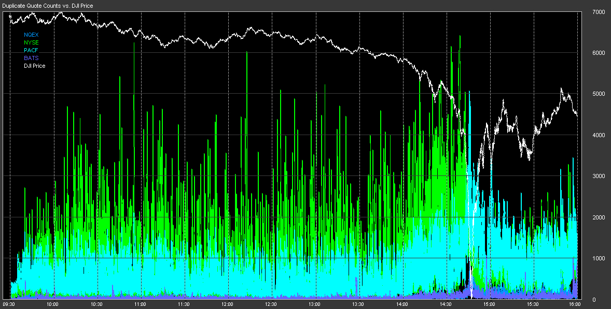The image size is (611, 309).
Task: Select the 5000 y-axis label
Action: tap(598, 94)
